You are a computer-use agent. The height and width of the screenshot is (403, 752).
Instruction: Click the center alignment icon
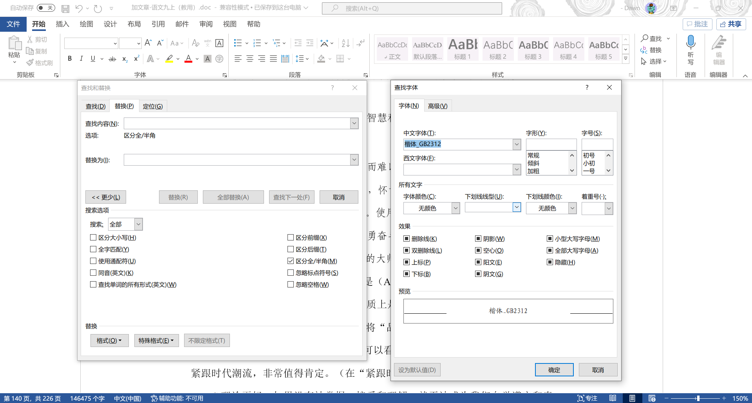coord(249,59)
